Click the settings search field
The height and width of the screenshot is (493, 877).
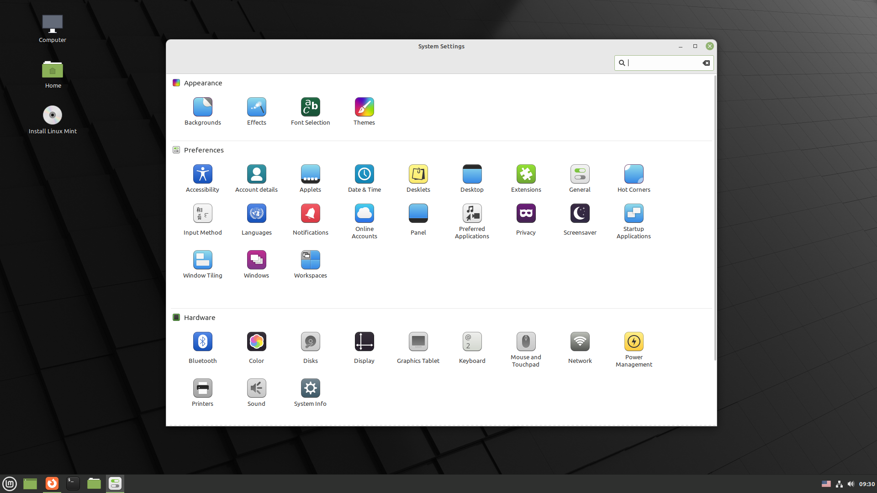[x=662, y=63]
